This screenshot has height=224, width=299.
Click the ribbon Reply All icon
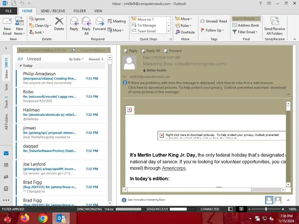click(x=86, y=26)
